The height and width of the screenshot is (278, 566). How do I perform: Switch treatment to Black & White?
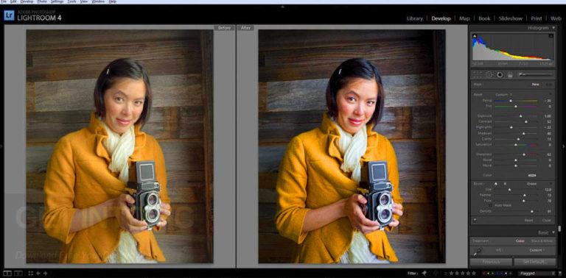(x=542, y=241)
